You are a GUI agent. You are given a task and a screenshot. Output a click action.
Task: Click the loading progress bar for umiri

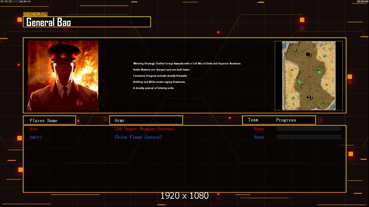click(x=309, y=137)
